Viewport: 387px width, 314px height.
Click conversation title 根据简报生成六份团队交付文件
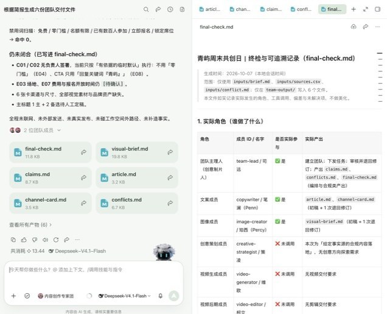(x=40, y=10)
